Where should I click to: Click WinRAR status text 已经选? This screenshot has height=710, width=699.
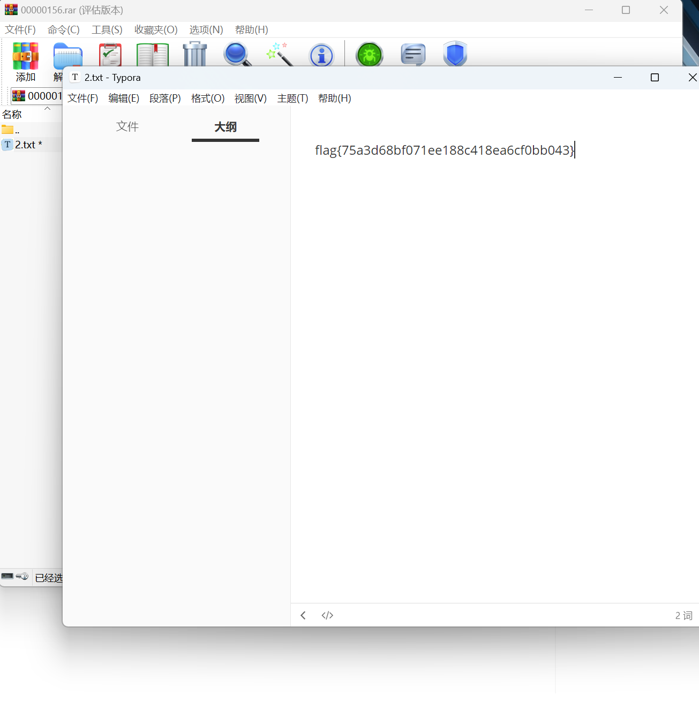[x=49, y=578]
